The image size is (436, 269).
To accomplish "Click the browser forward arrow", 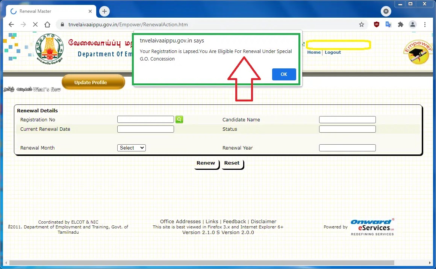I will (23, 24).
